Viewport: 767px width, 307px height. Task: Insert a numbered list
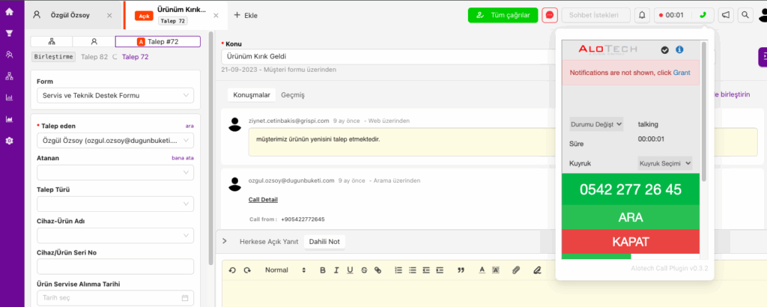pyautogui.click(x=398, y=270)
